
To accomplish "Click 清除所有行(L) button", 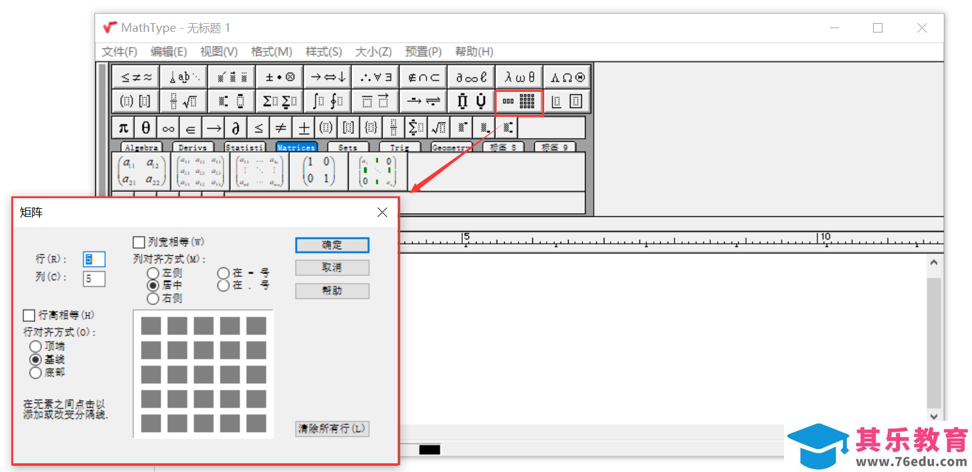I will (332, 429).
